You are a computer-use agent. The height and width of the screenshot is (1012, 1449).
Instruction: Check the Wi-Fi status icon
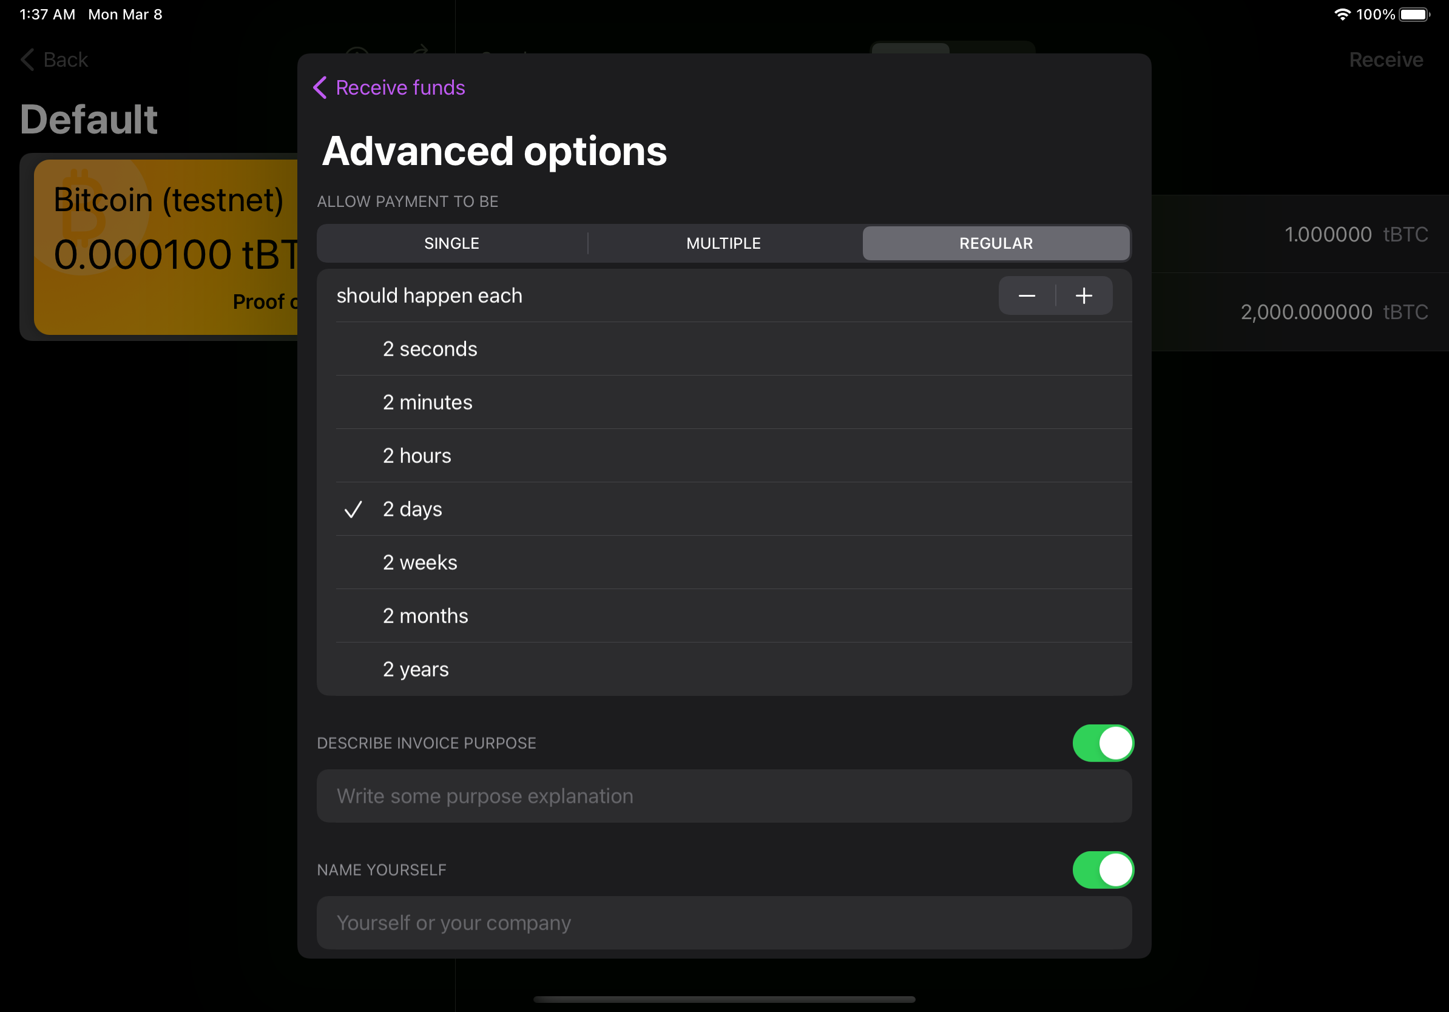click(1342, 14)
